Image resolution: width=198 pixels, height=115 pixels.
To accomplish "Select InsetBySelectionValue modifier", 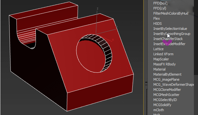I will (x=170, y=29).
